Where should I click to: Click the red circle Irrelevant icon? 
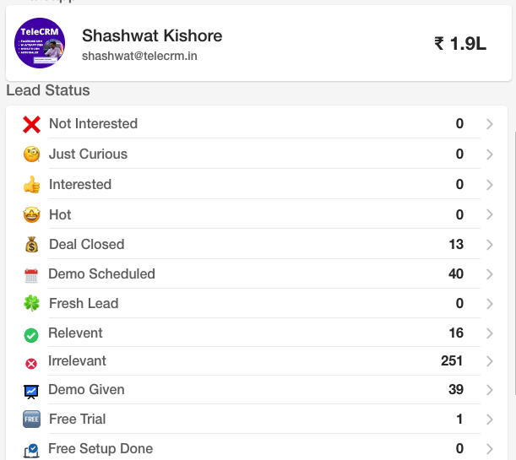coord(31,364)
